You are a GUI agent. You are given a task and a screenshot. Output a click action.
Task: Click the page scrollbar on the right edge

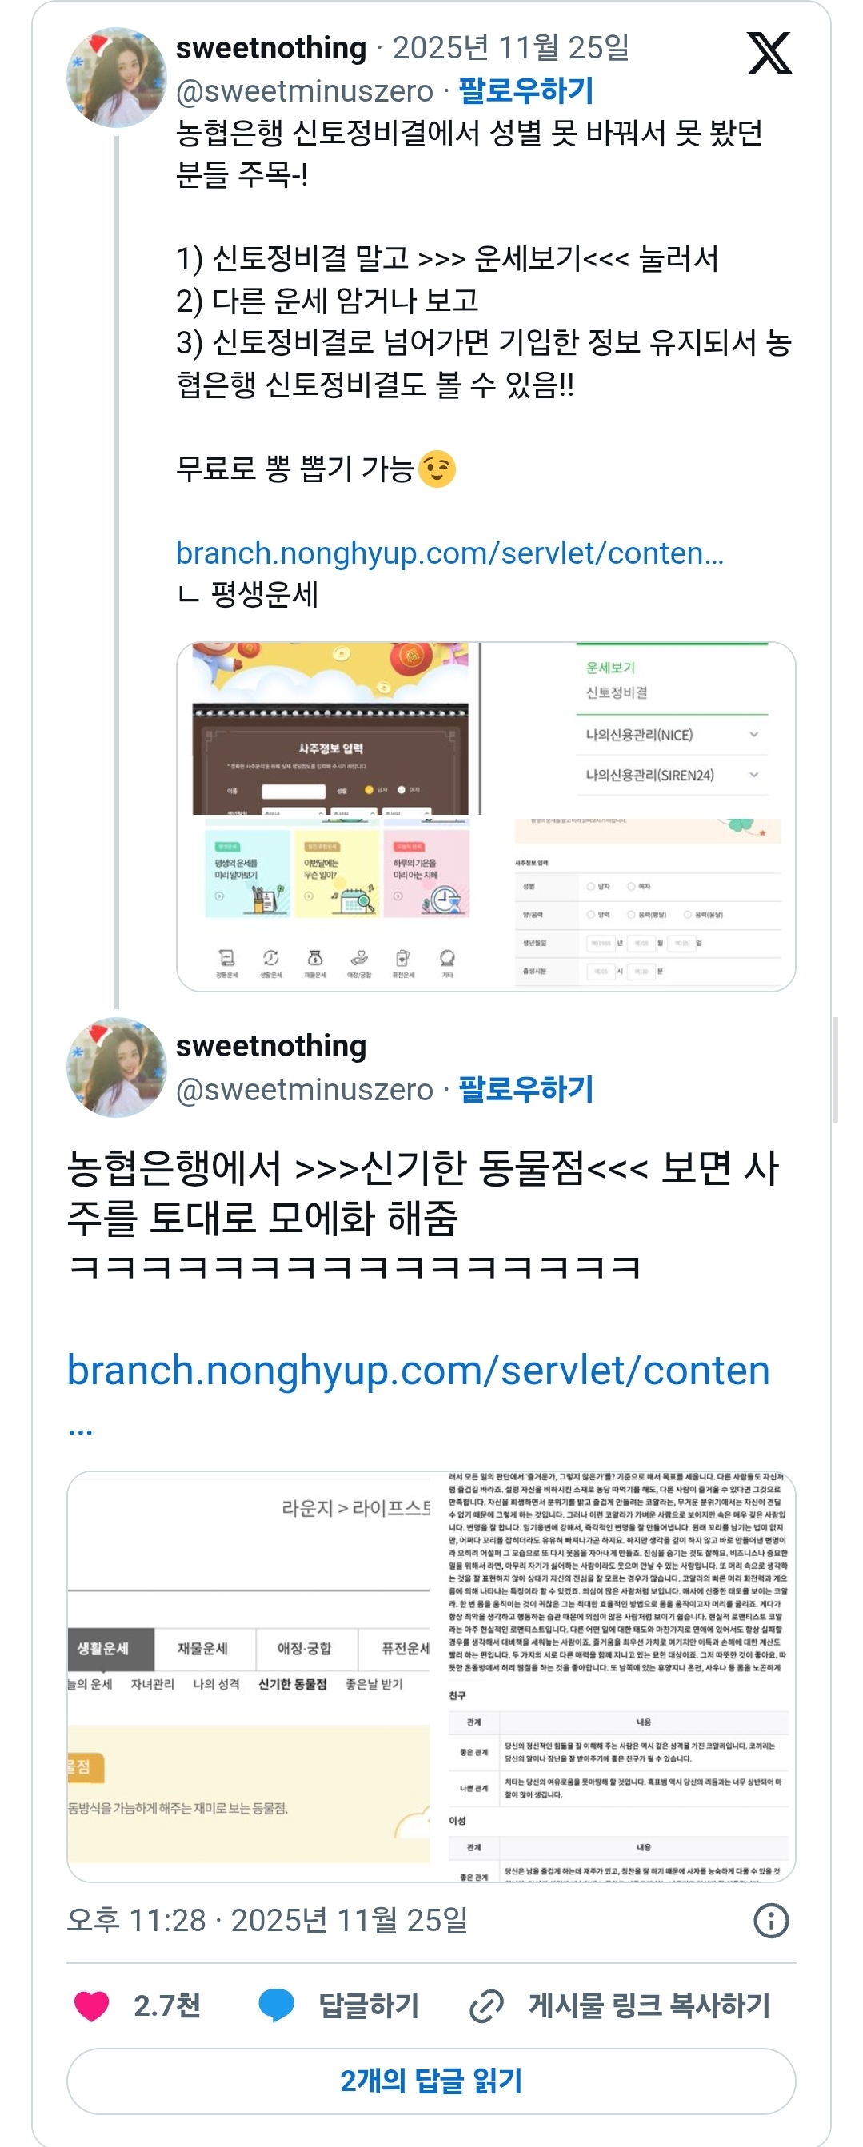835,1070
